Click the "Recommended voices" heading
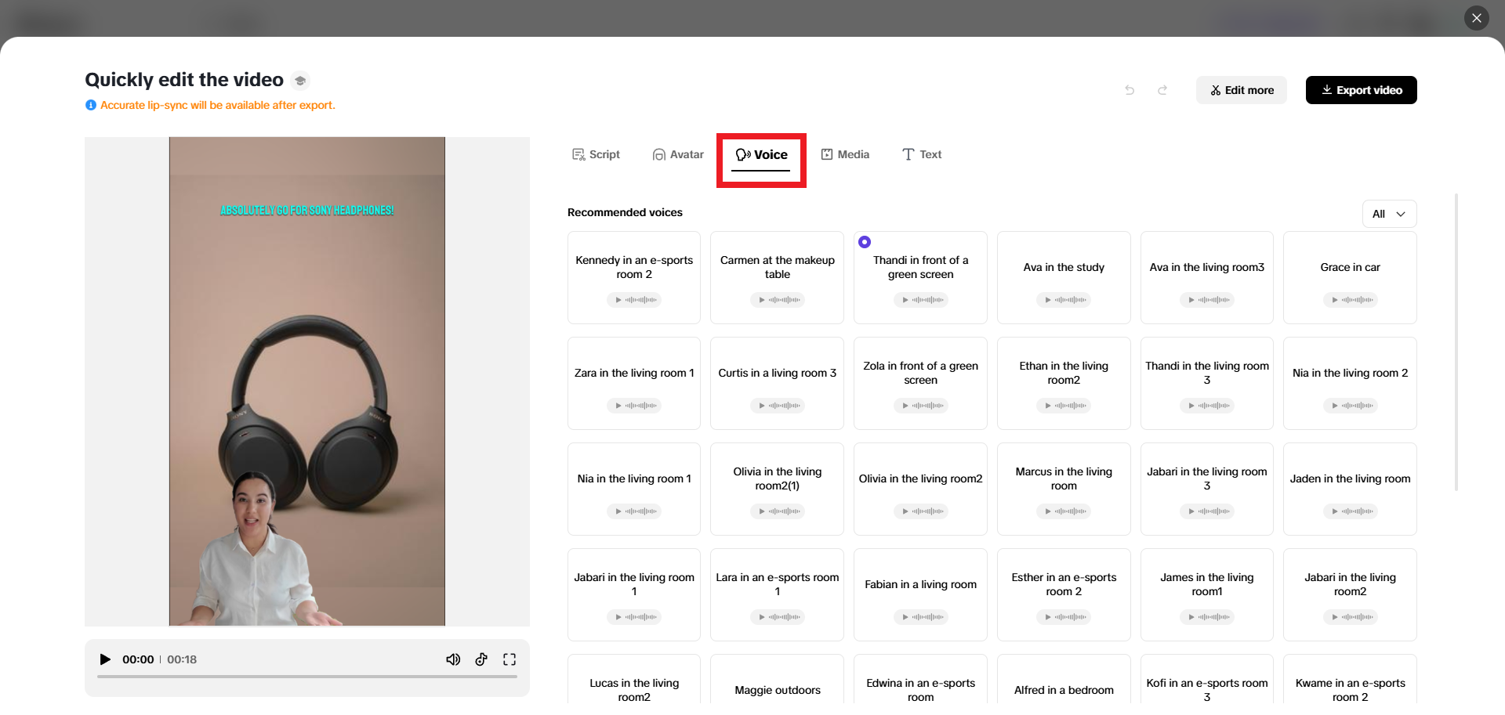This screenshot has width=1505, height=715. 625,212
